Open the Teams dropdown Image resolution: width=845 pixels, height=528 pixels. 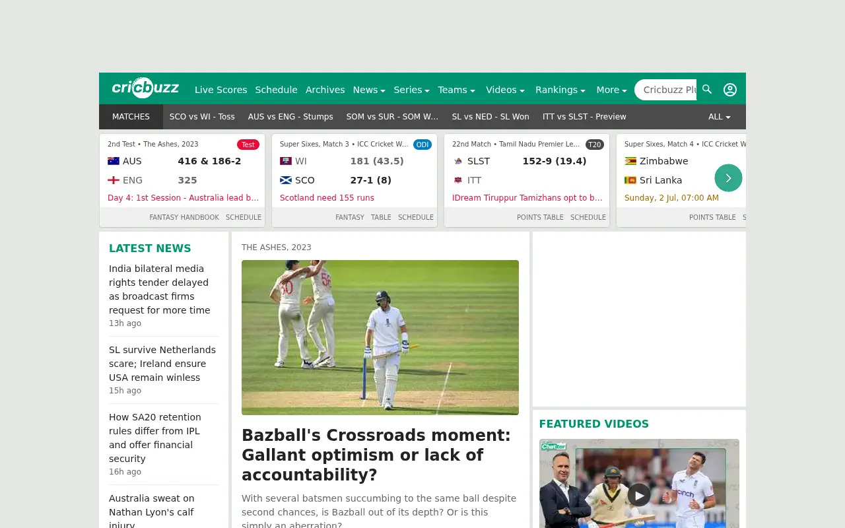(457, 90)
